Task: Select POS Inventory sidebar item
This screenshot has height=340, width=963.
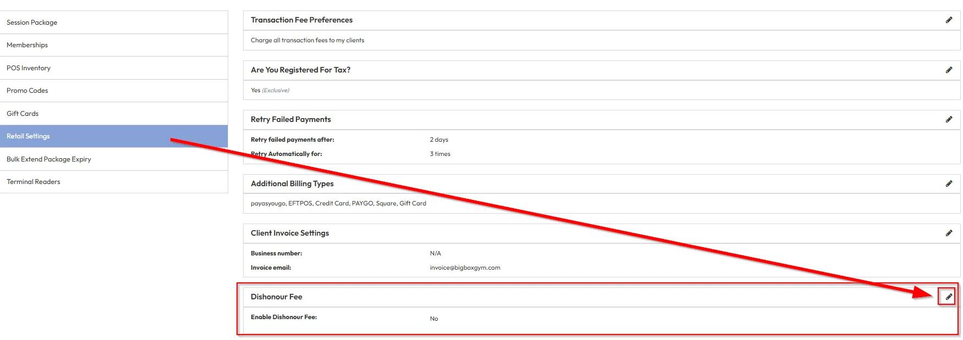Action: point(29,68)
